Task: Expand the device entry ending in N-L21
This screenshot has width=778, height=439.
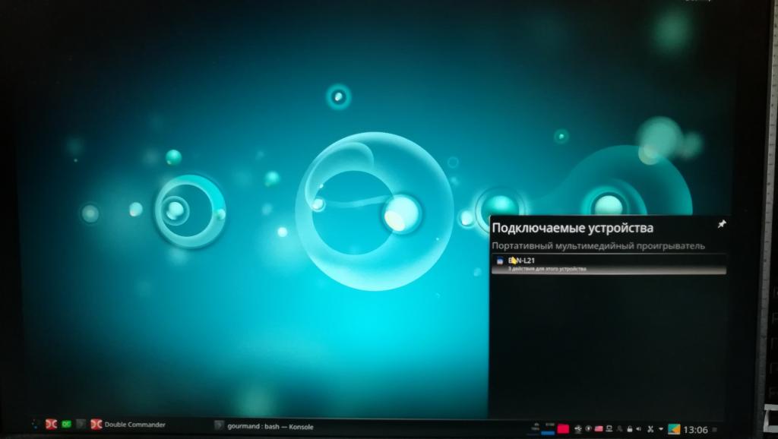Action: point(609,264)
